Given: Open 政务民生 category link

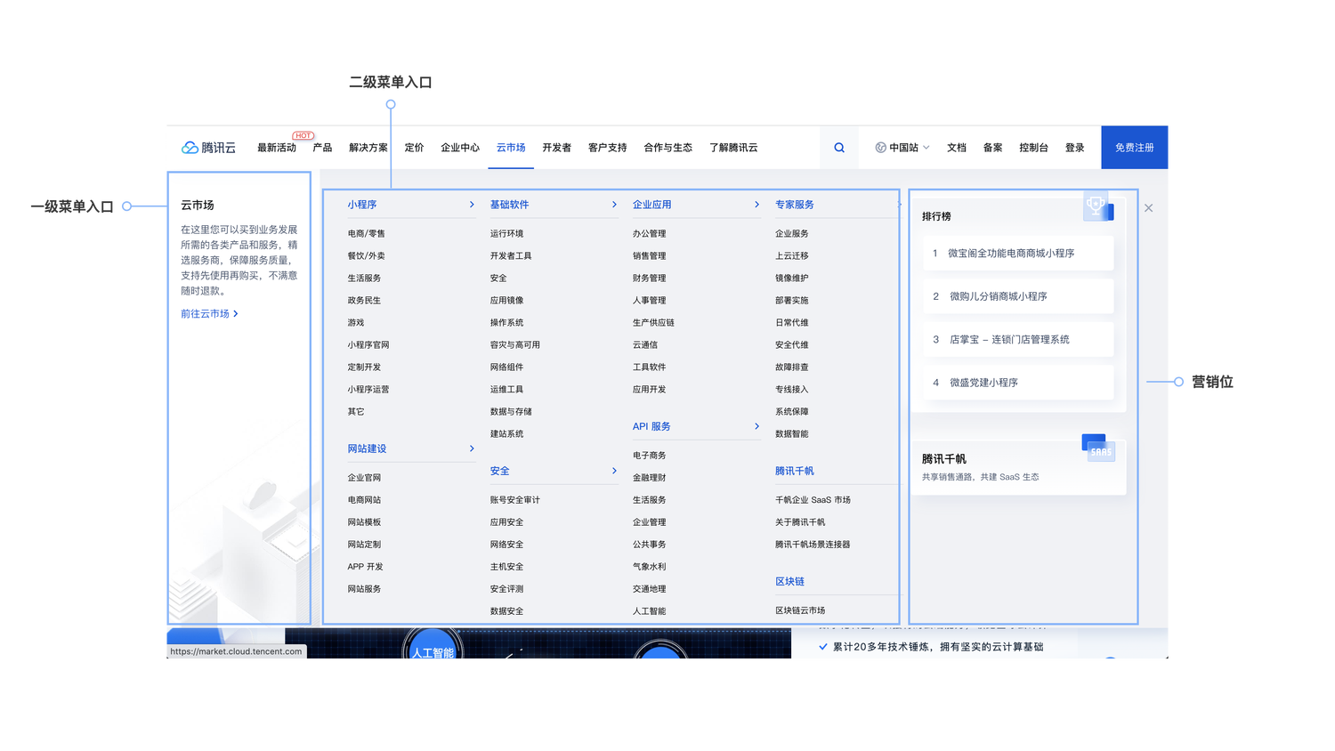Looking at the screenshot, I should tap(364, 300).
